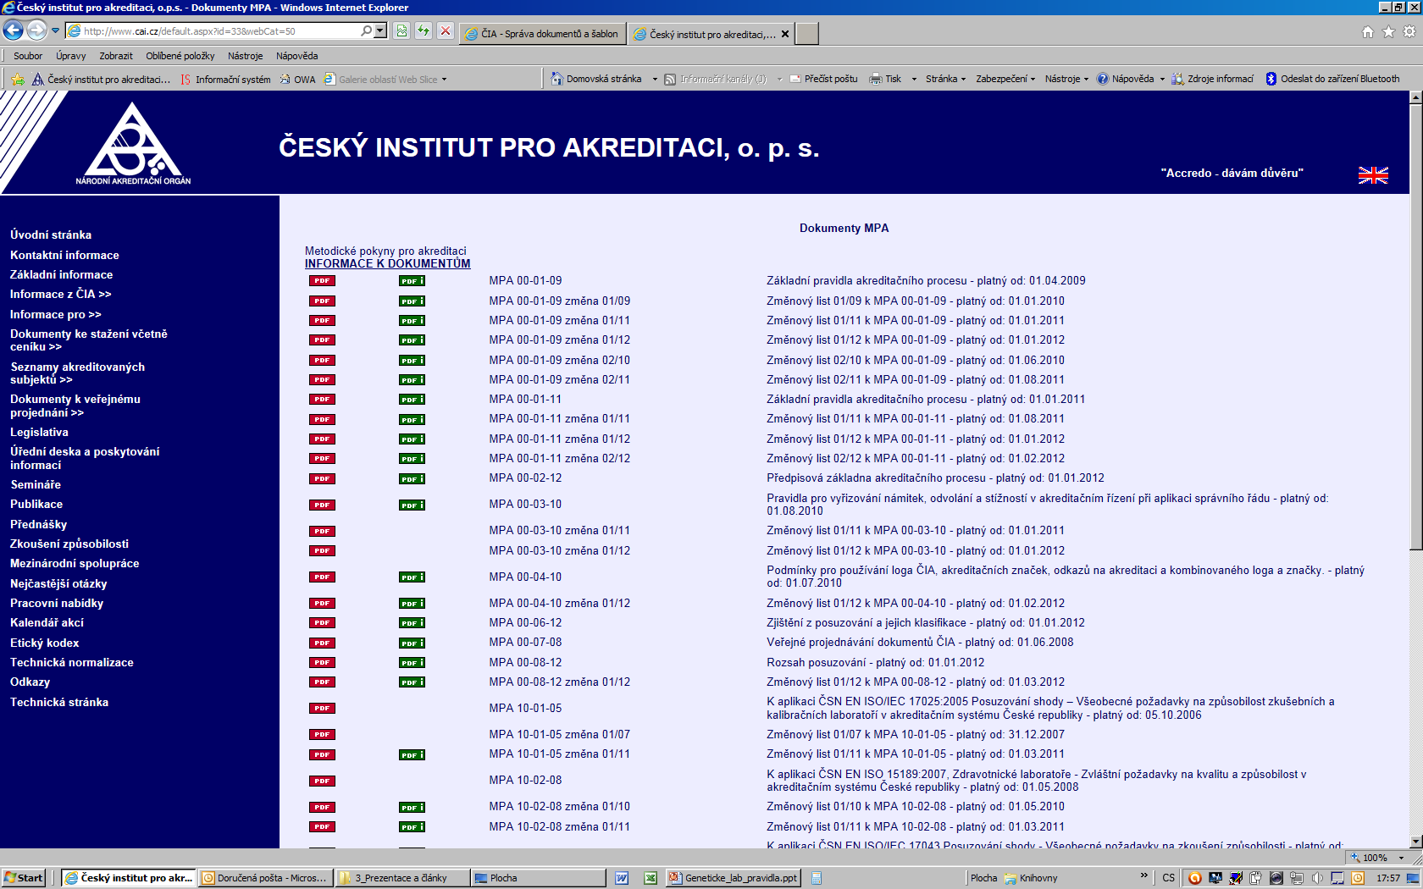Screen dimensions: 1423x889
Task: Open Legislativa in sidebar
Action: click(39, 432)
